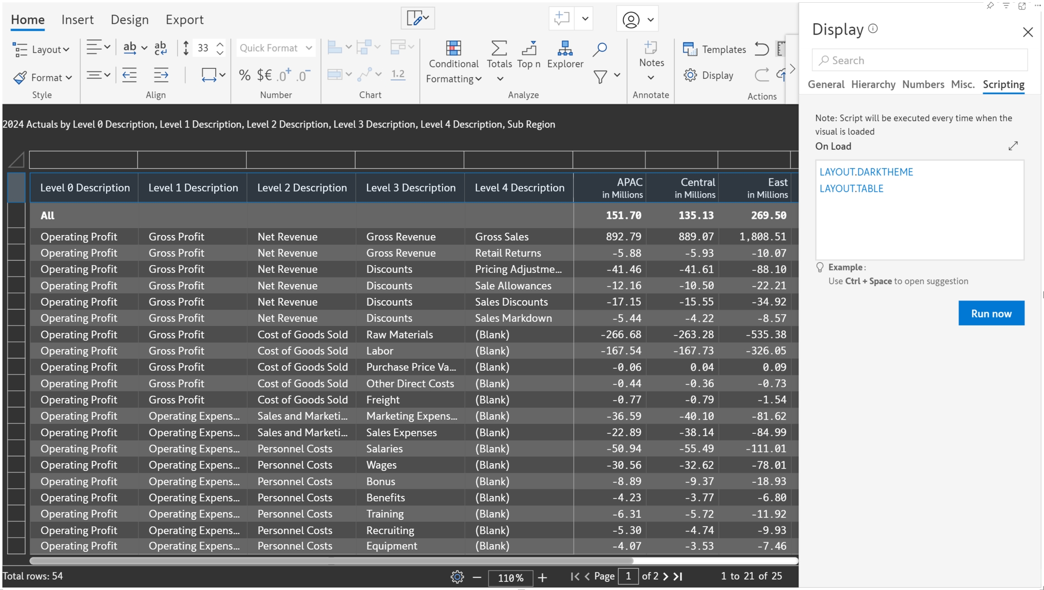This screenshot has width=1044, height=590.
Task: Click the Undo arrow icon
Action: point(762,48)
